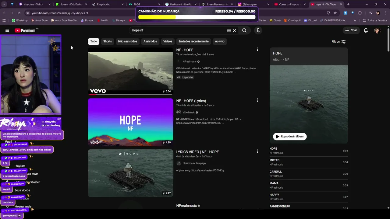The height and width of the screenshot is (219, 390).
Task: View site information for youtube.com
Action: [28, 13]
